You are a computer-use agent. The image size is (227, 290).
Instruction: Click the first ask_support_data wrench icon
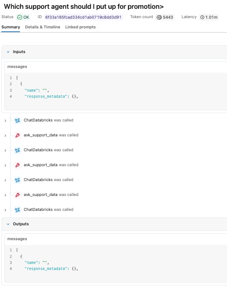18,135
